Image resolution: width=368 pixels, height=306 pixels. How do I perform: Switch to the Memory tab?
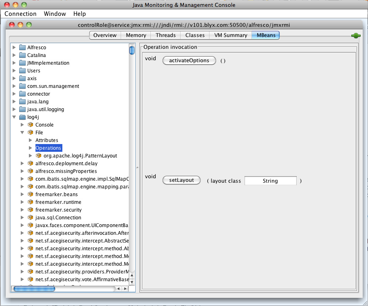(x=136, y=35)
